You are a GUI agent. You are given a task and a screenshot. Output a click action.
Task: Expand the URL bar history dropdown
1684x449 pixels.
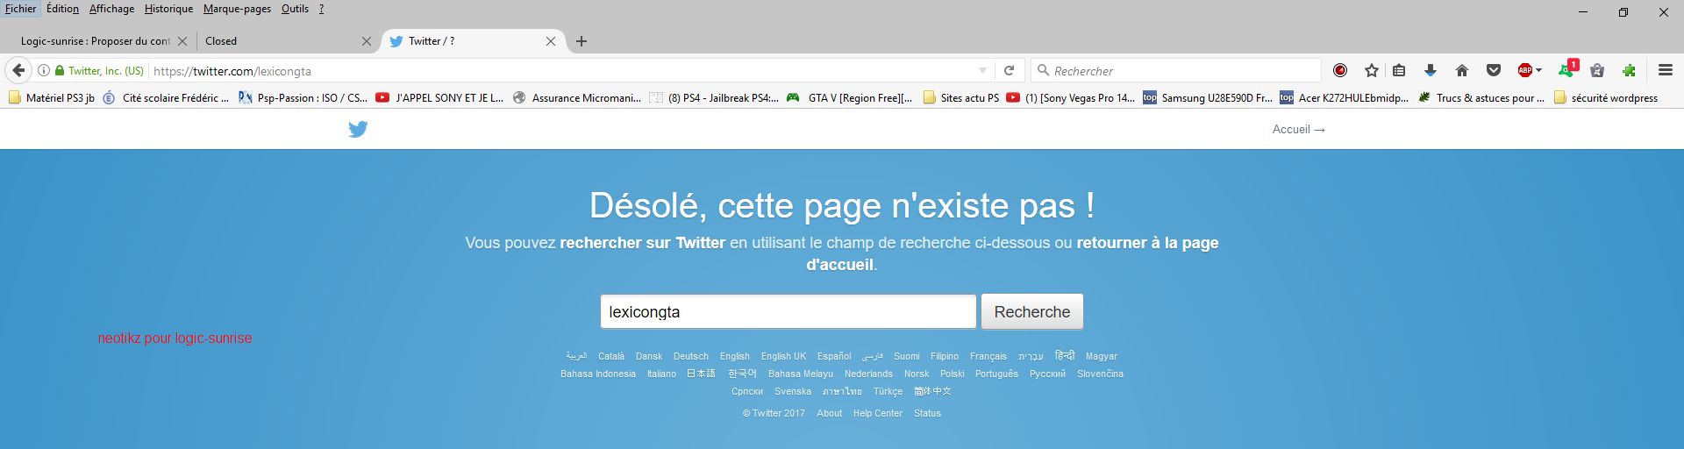(x=983, y=70)
